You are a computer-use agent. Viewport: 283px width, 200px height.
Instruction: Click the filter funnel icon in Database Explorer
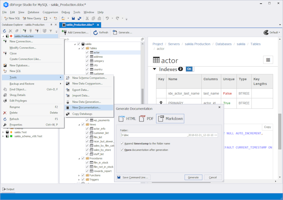coord(51,31)
